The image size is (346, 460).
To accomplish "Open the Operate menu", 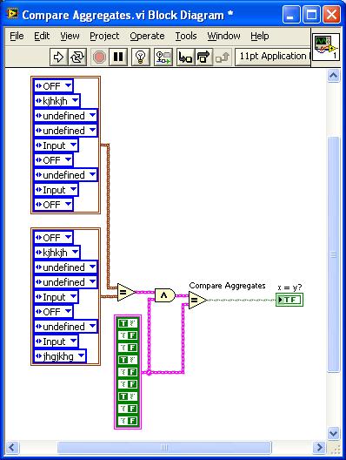I will click(x=147, y=36).
